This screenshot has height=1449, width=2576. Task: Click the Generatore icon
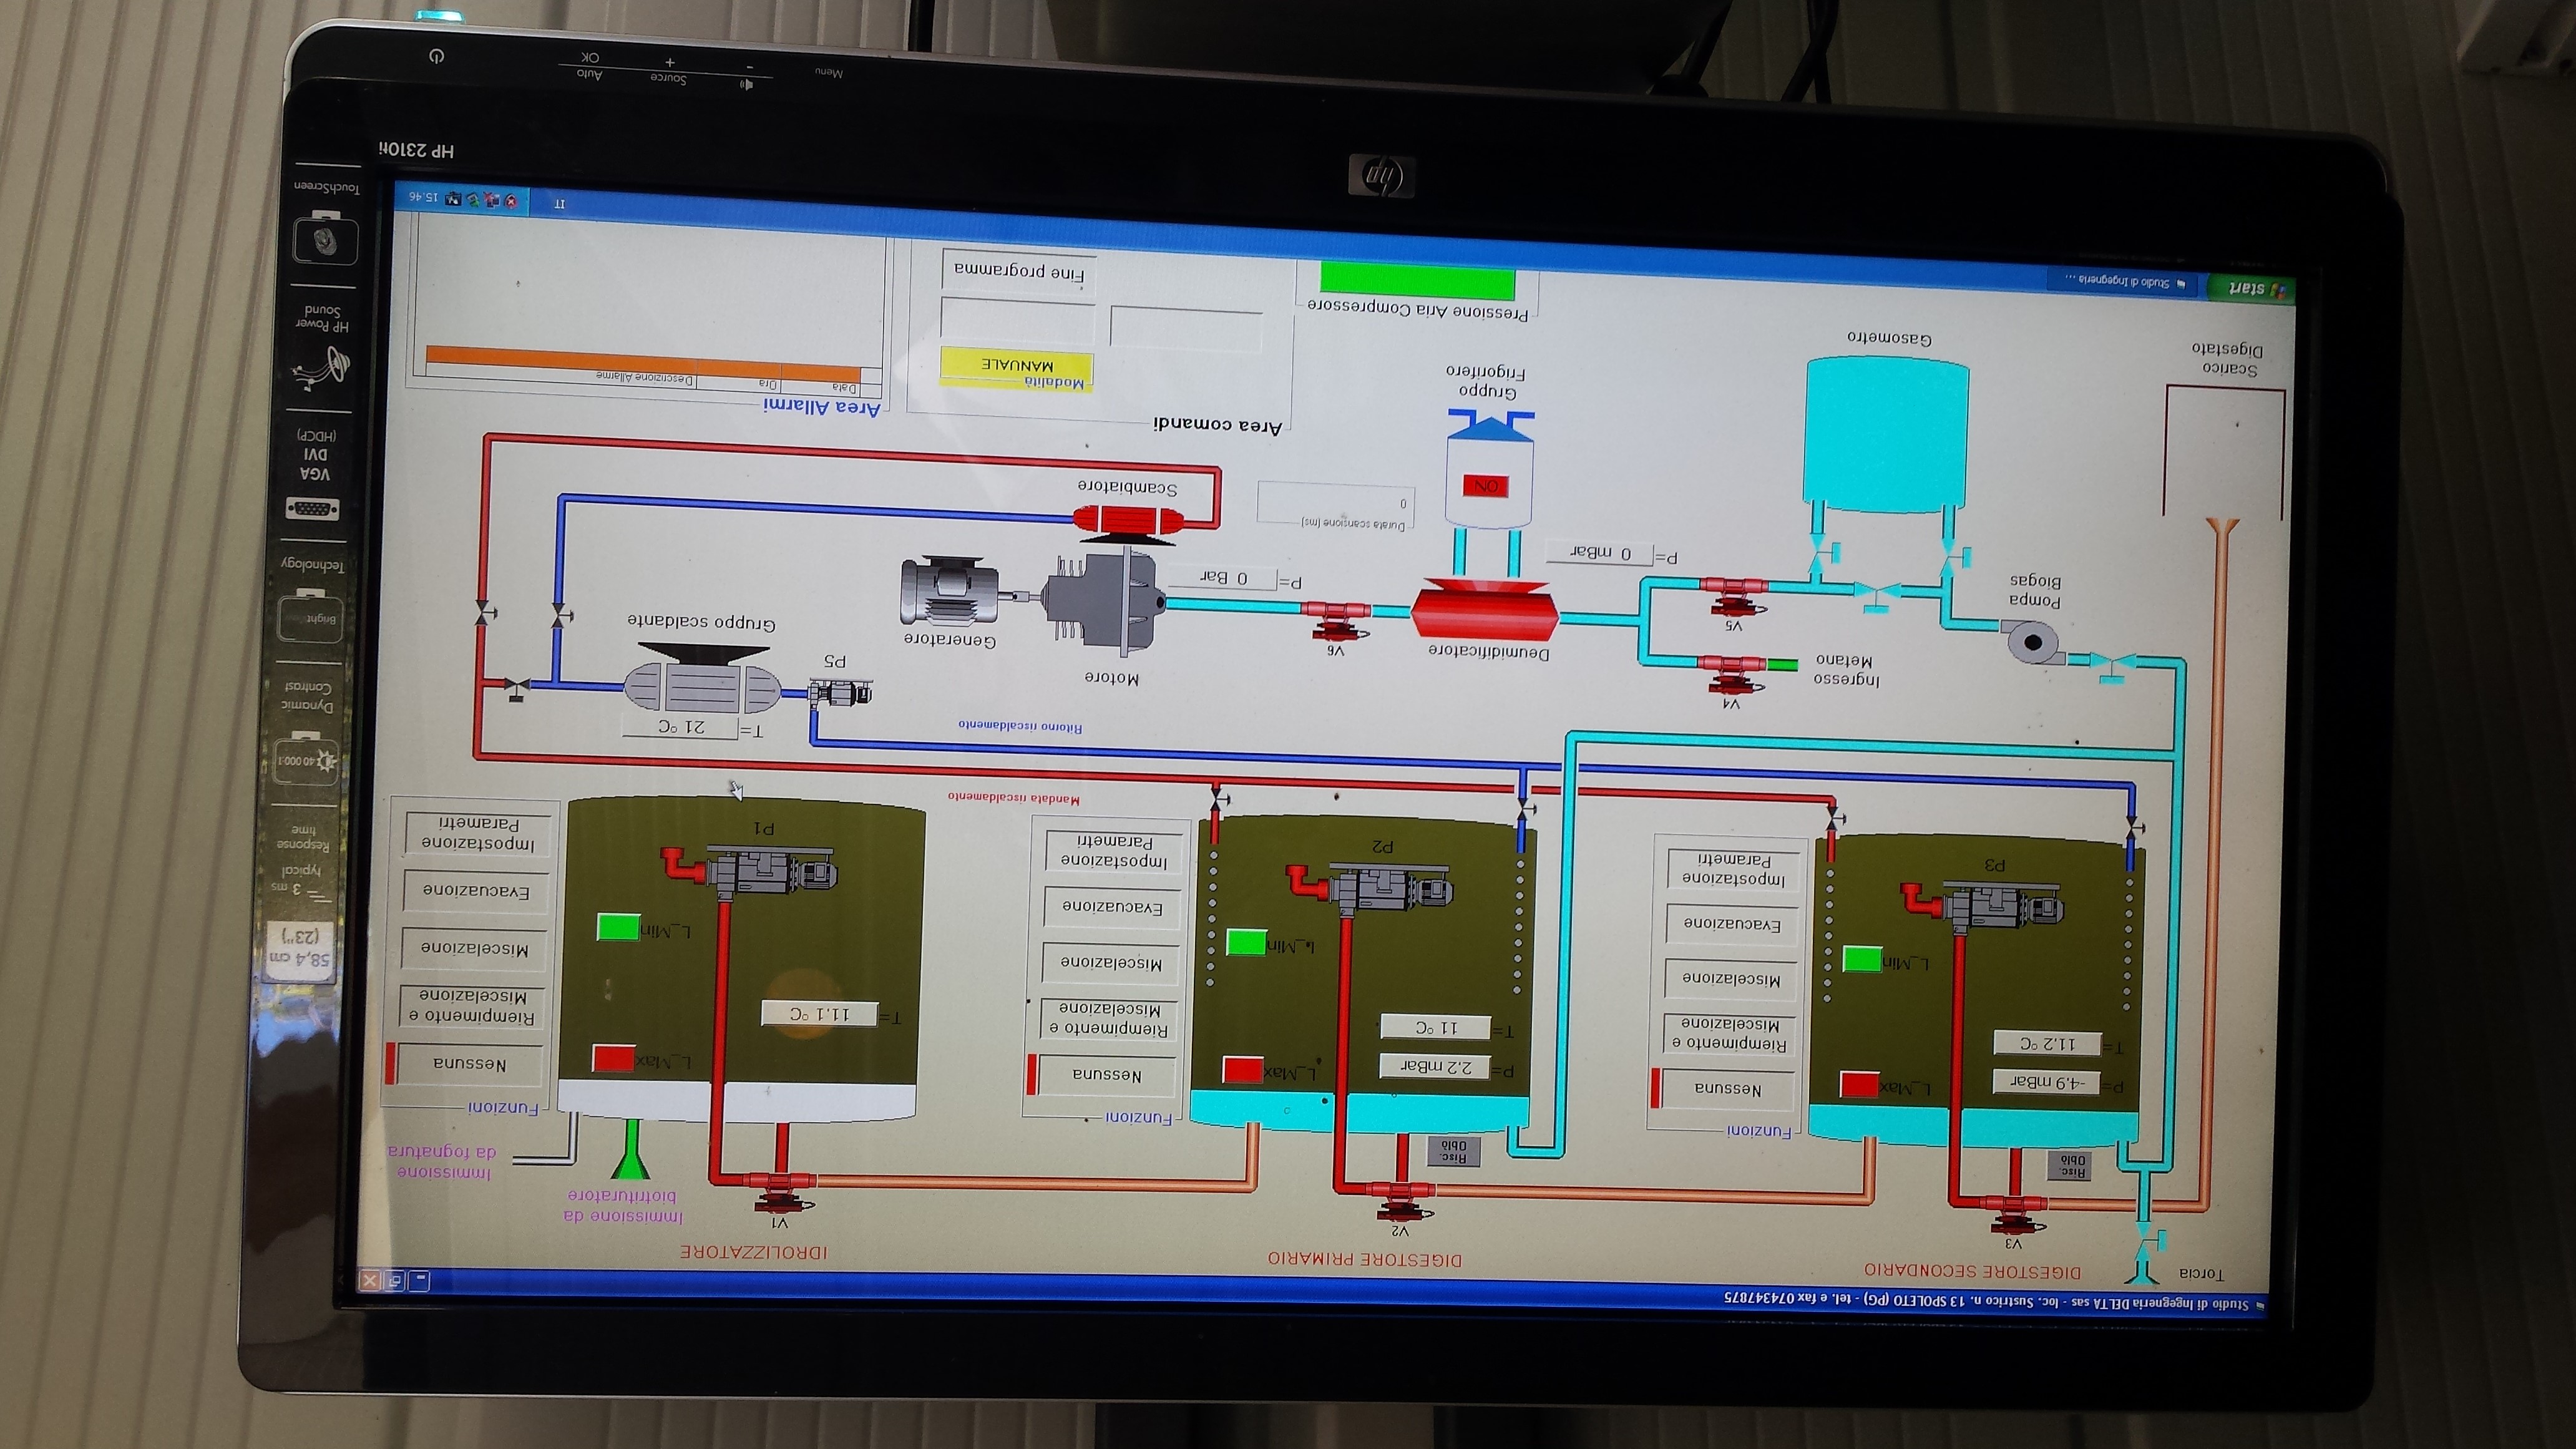[x=949, y=591]
